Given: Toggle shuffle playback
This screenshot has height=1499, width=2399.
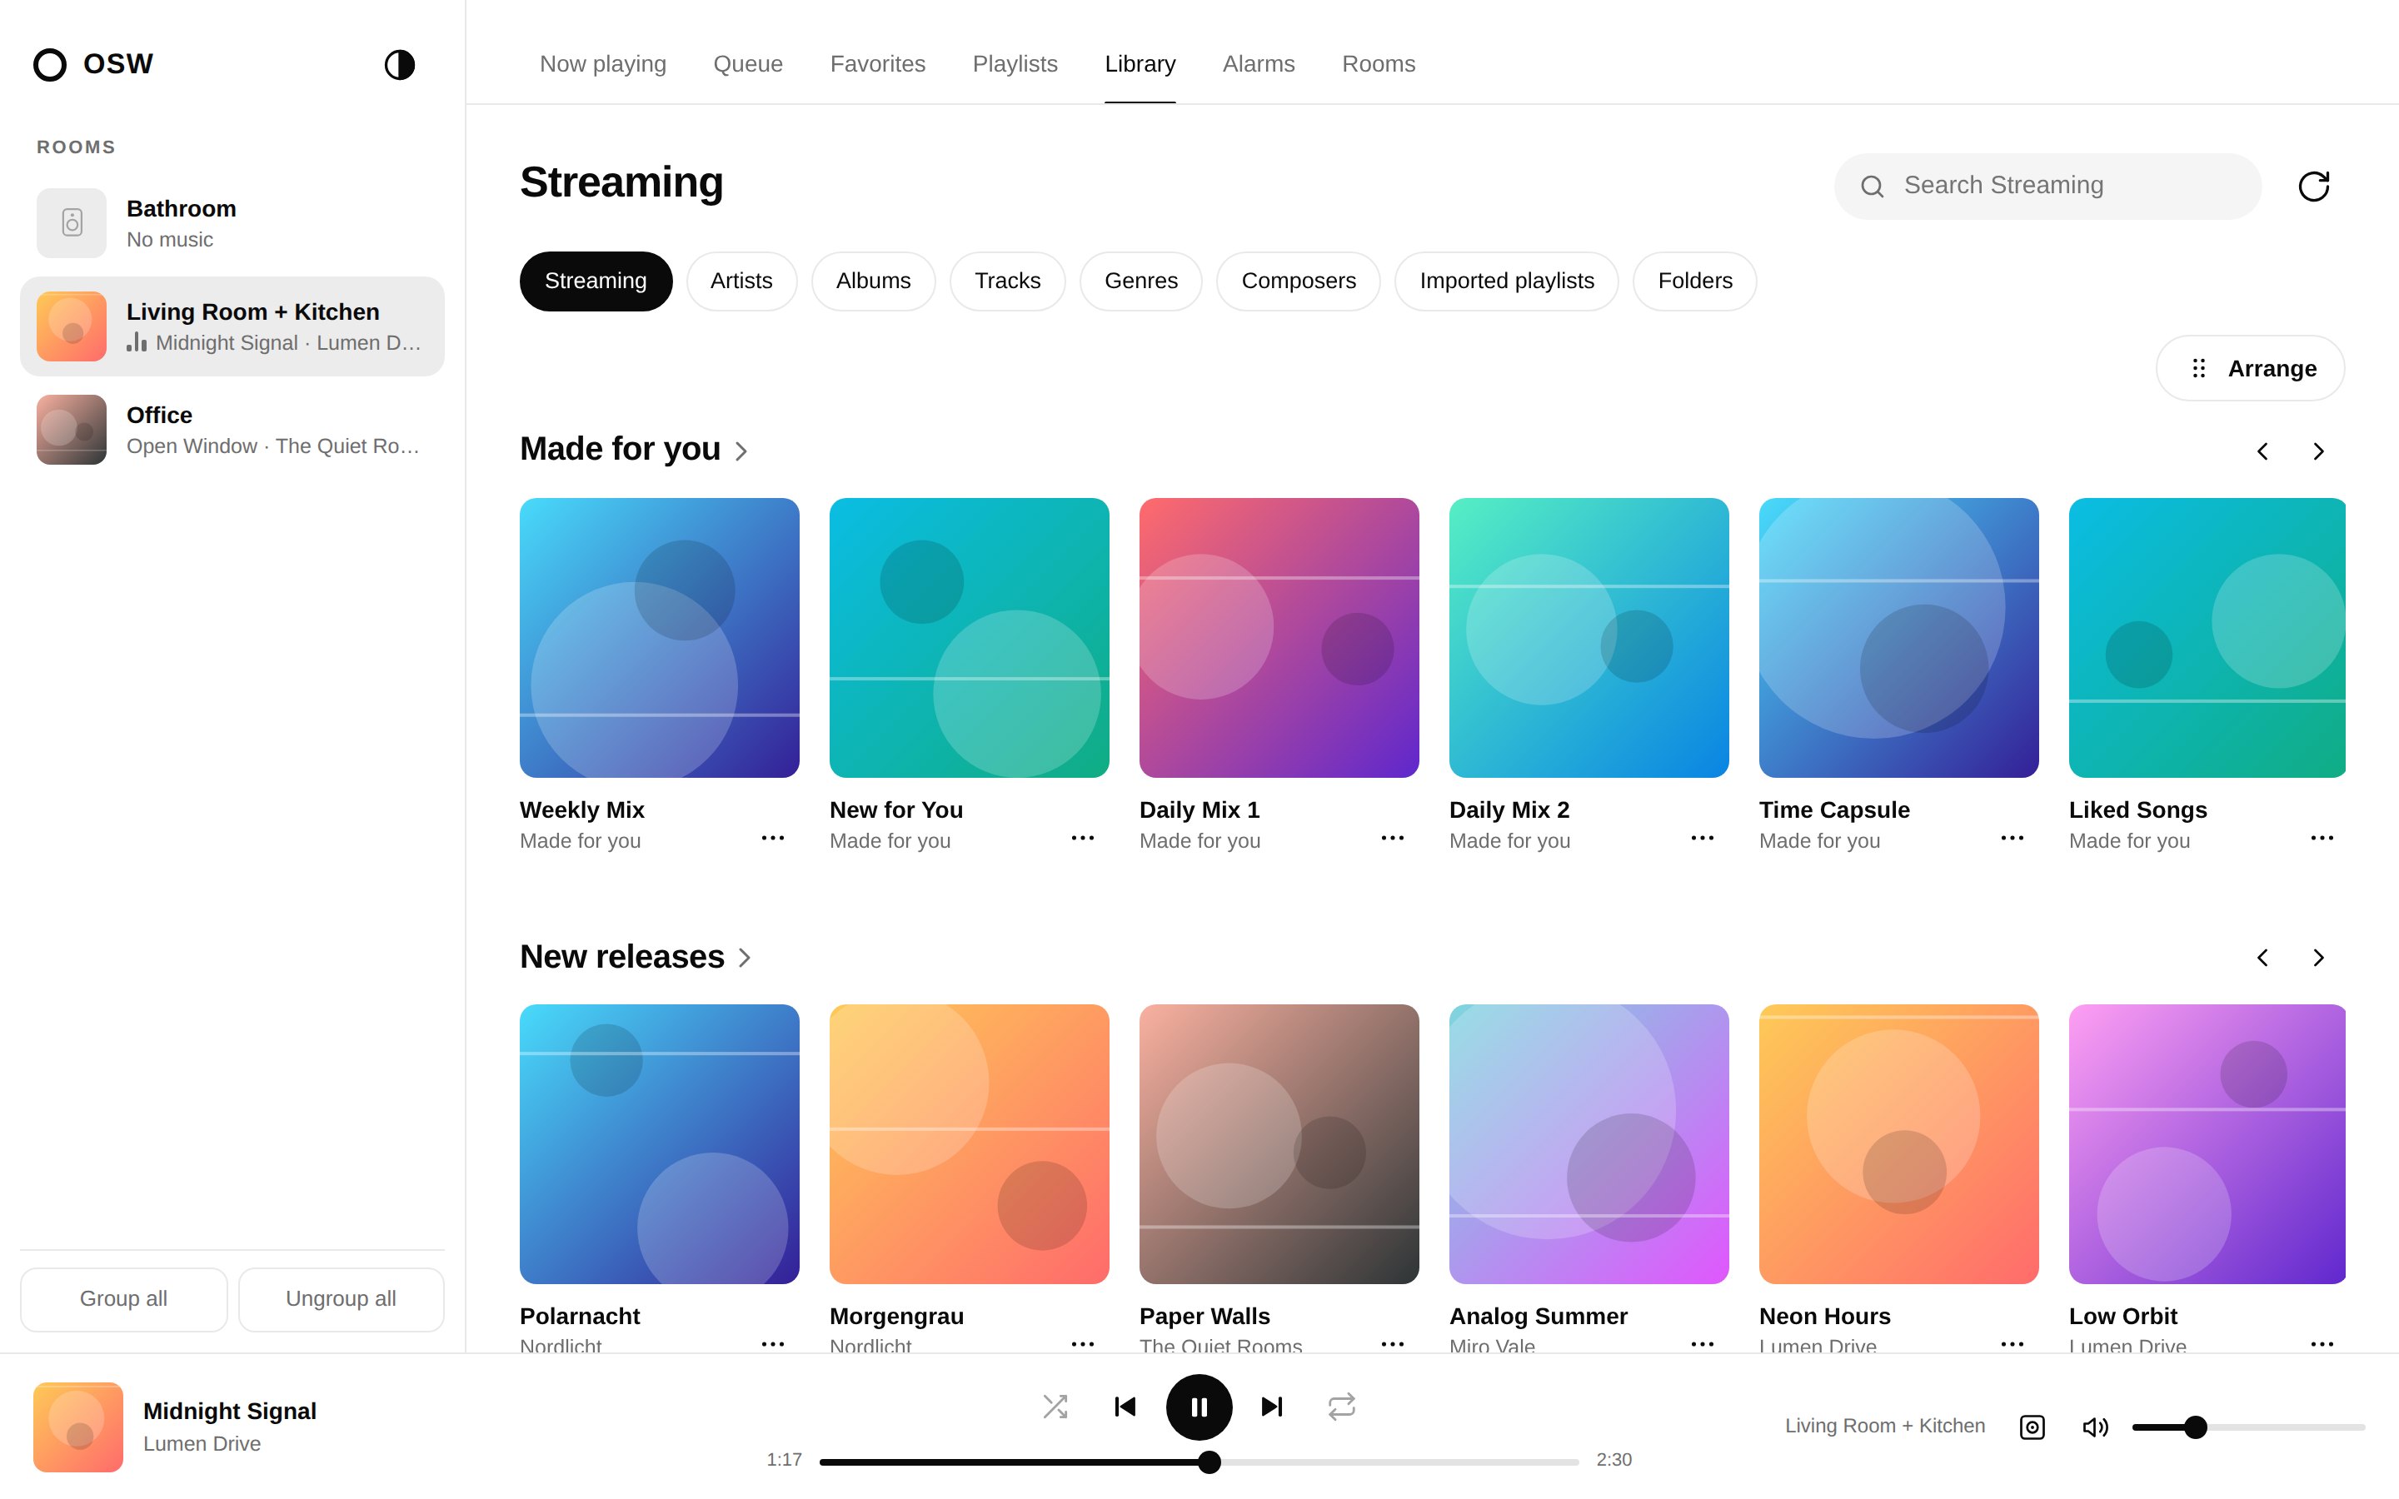Looking at the screenshot, I should coord(1055,1406).
